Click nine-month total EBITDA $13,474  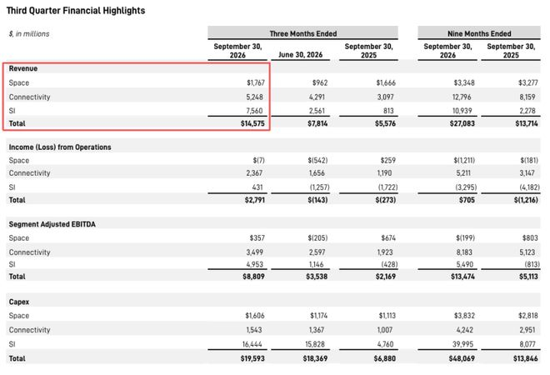coord(462,277)
